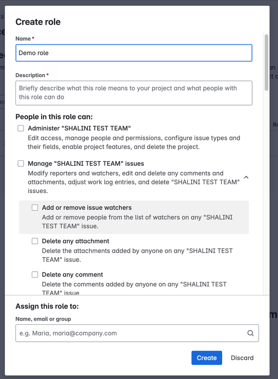
Task: Check the Delete any comment option
Action: 35,275
